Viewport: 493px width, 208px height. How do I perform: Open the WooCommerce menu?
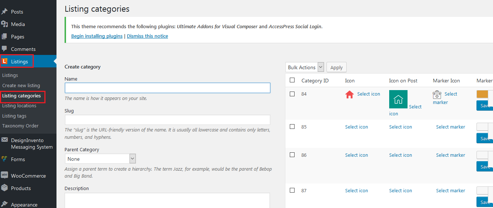28,176
